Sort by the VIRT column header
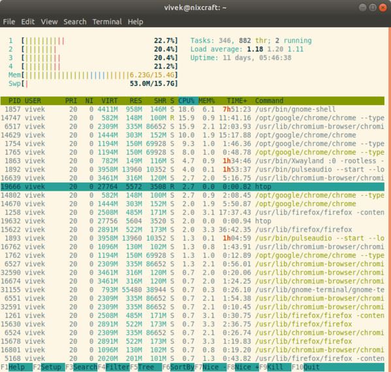 109,101
